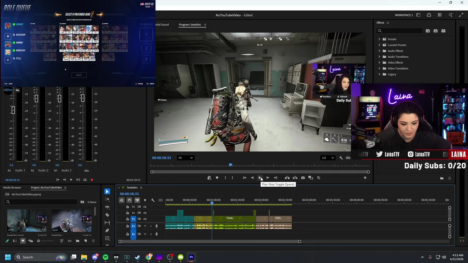Image resolution: width=468 pixels, height=263 pixels.
Task: Open the Project panel hamburger menu
Action: pyautogui.click(x=65, y=187)
